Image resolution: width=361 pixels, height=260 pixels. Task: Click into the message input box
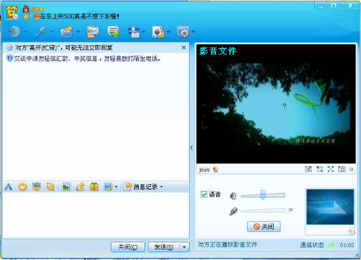(96, 215)
